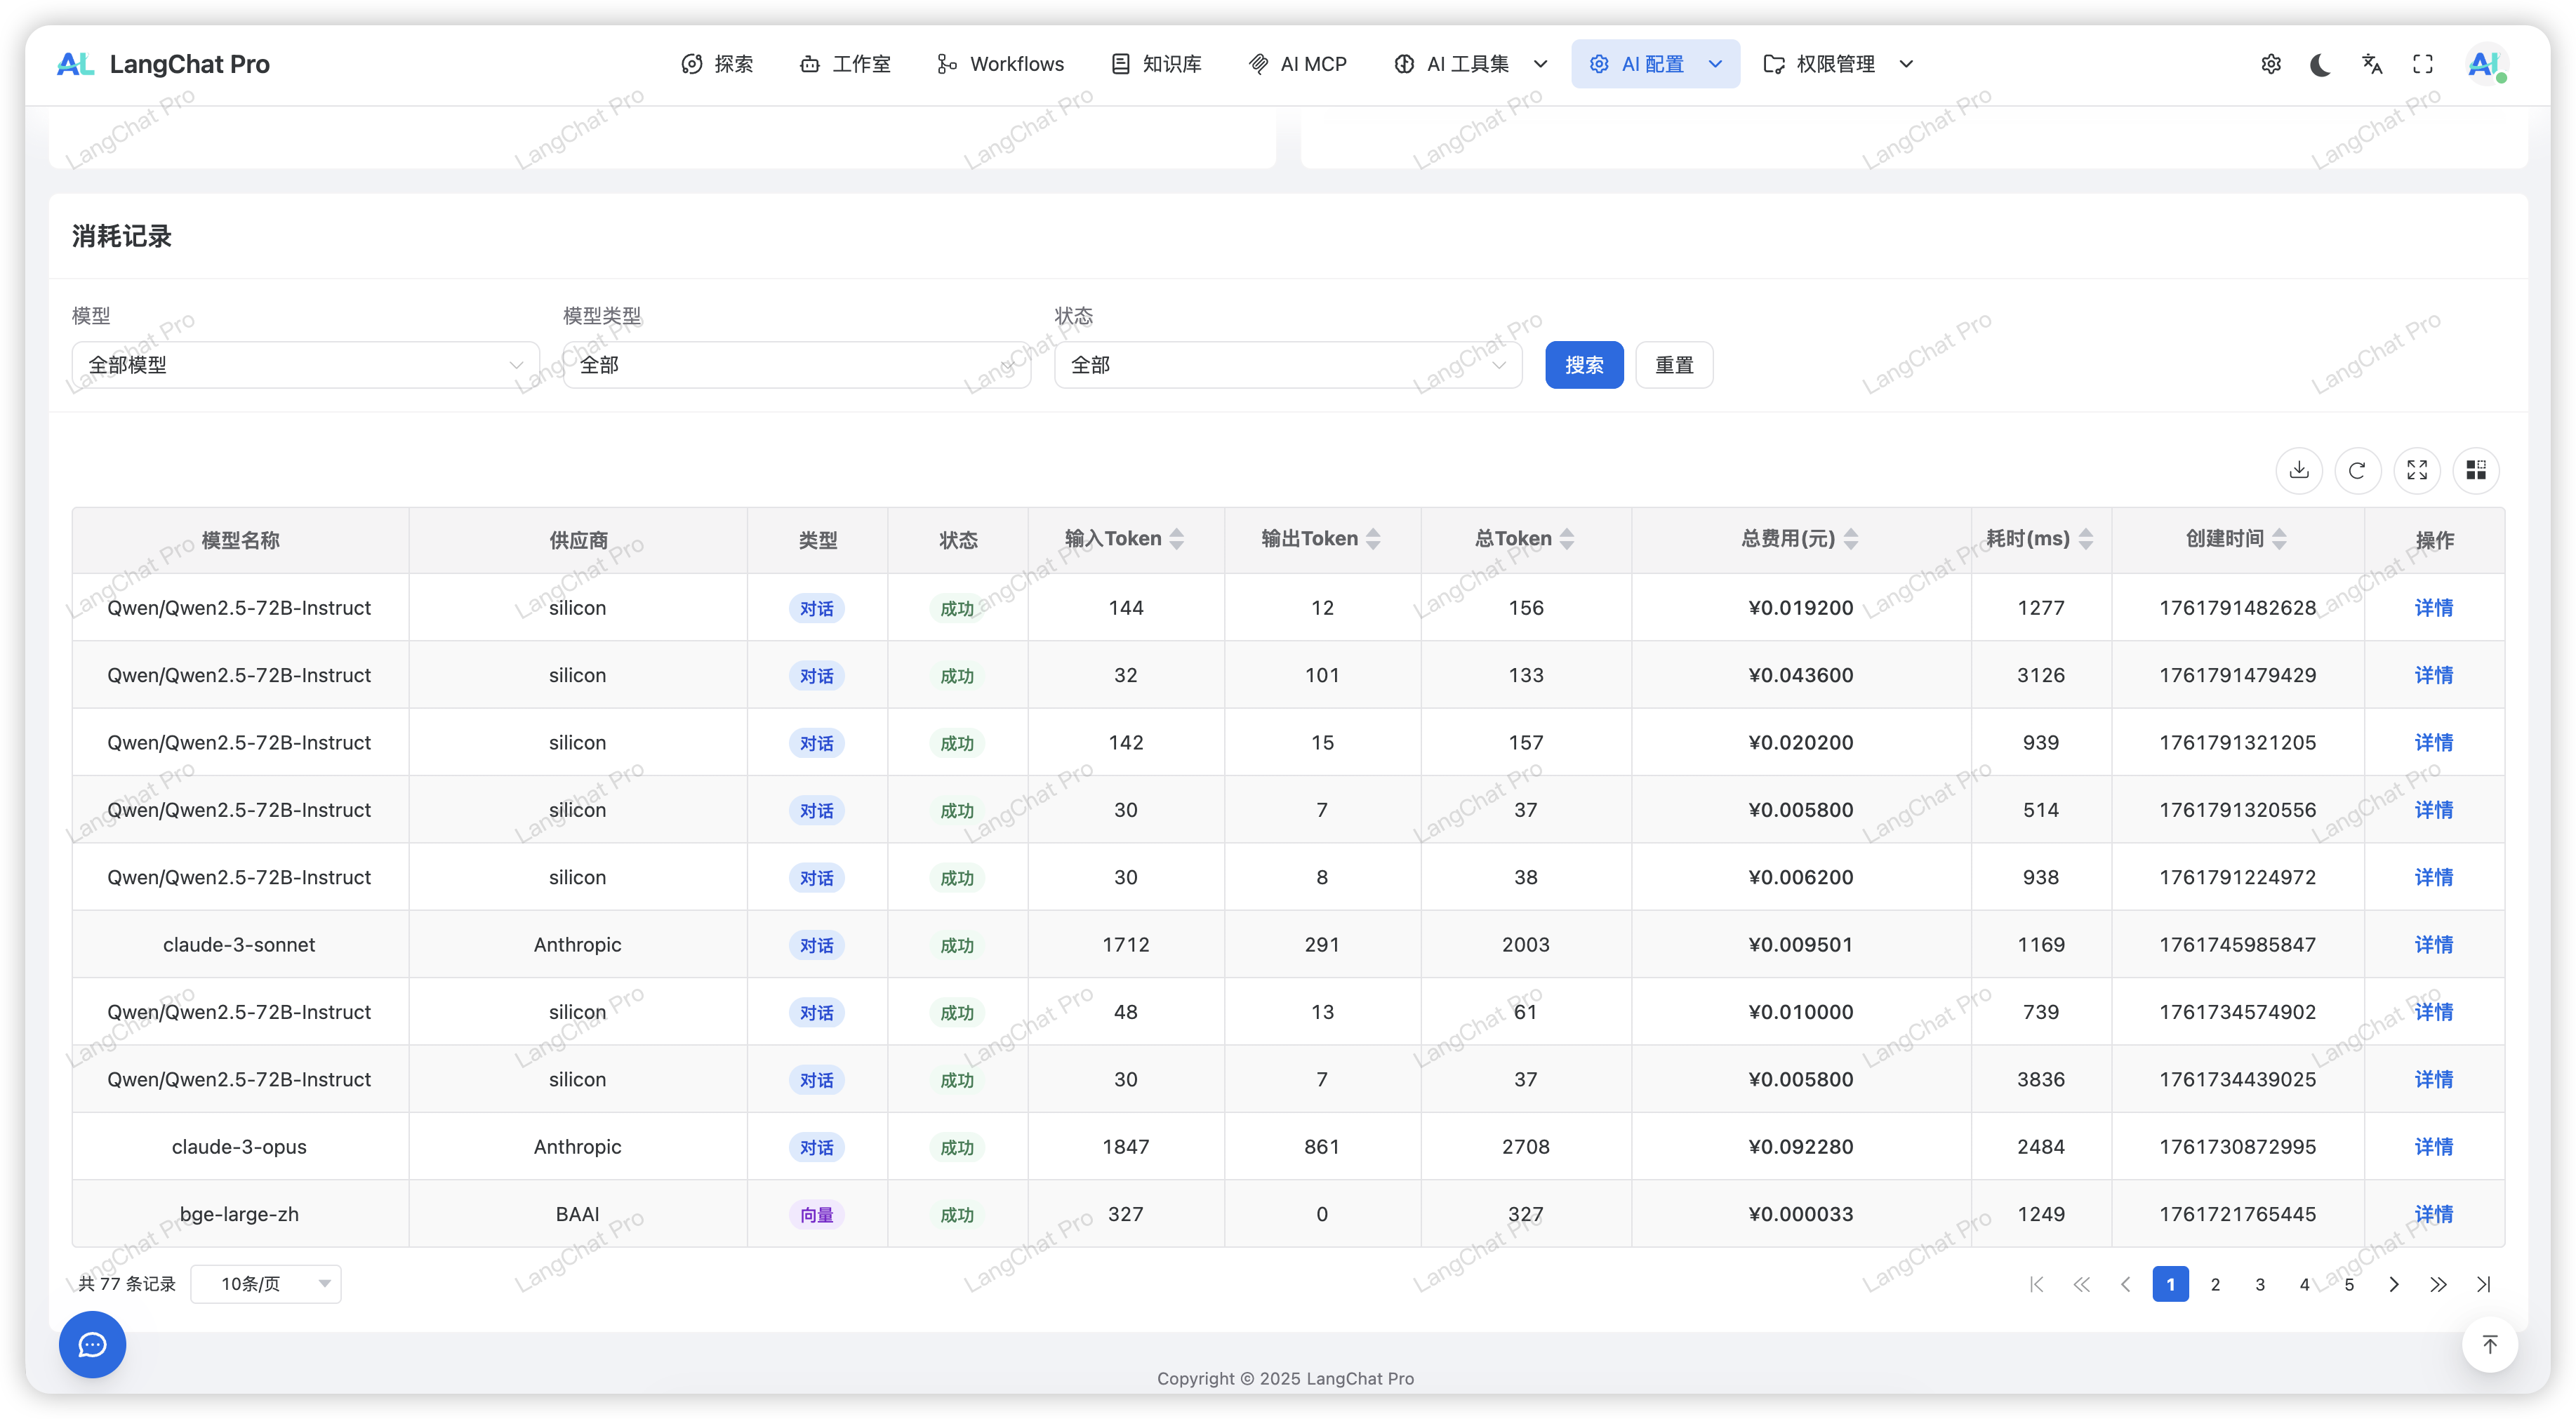Open the 全部模型 model dropdown
The height and width of the screenshot is (1419, 2576).
[x=305, y=364]
